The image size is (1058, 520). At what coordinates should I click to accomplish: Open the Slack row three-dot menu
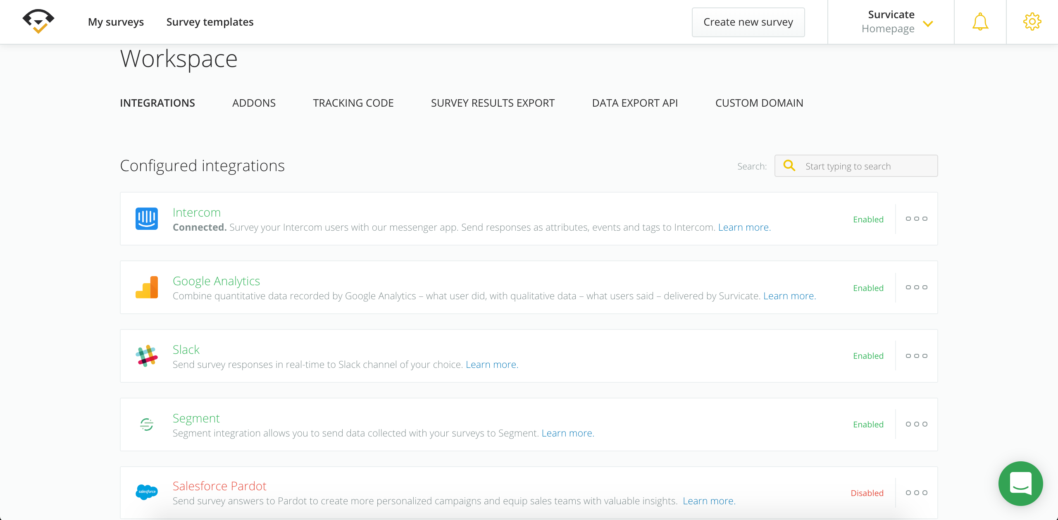point(916,356)
